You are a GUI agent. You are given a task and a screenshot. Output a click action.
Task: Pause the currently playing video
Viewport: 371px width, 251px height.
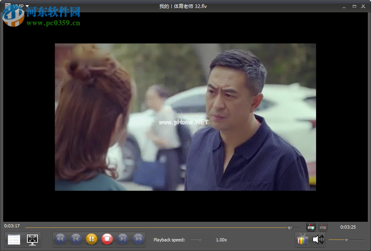click(92, 239)
